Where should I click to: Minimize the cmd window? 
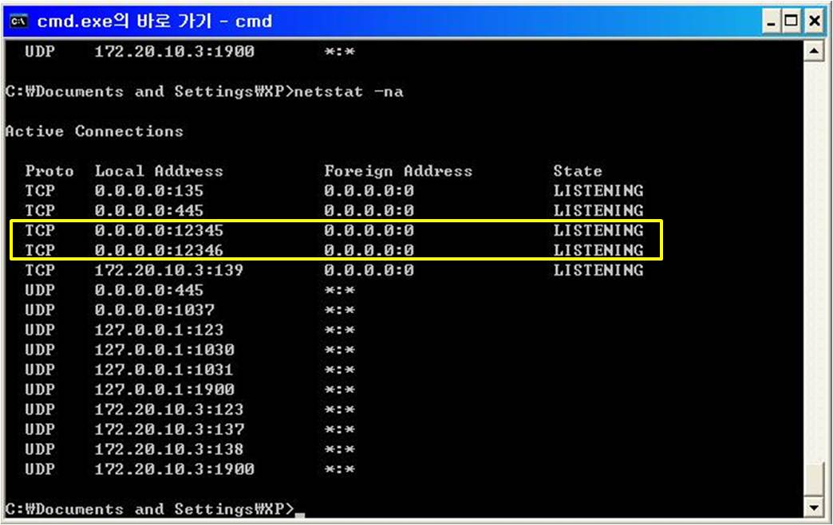772,22
